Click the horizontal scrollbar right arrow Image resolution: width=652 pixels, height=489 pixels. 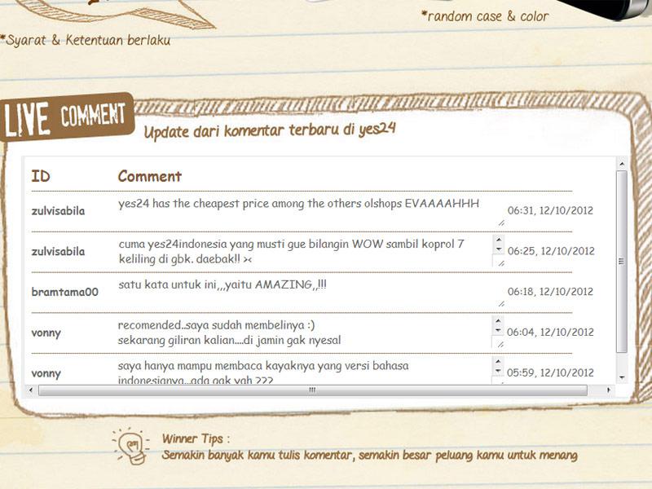[x=610, y=391]
